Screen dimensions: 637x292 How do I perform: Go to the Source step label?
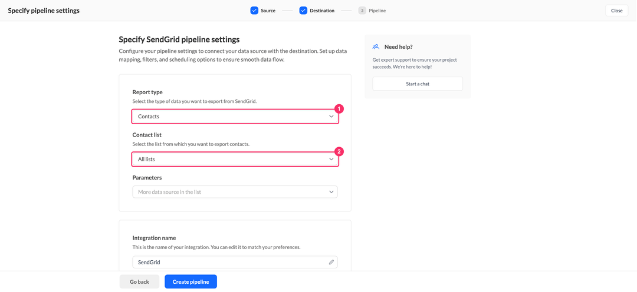(x=268, y=11)
